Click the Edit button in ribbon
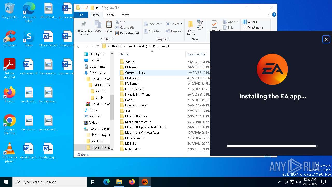Image resolution: width=332 pixels, height=187 pixels. pos(228,28)
